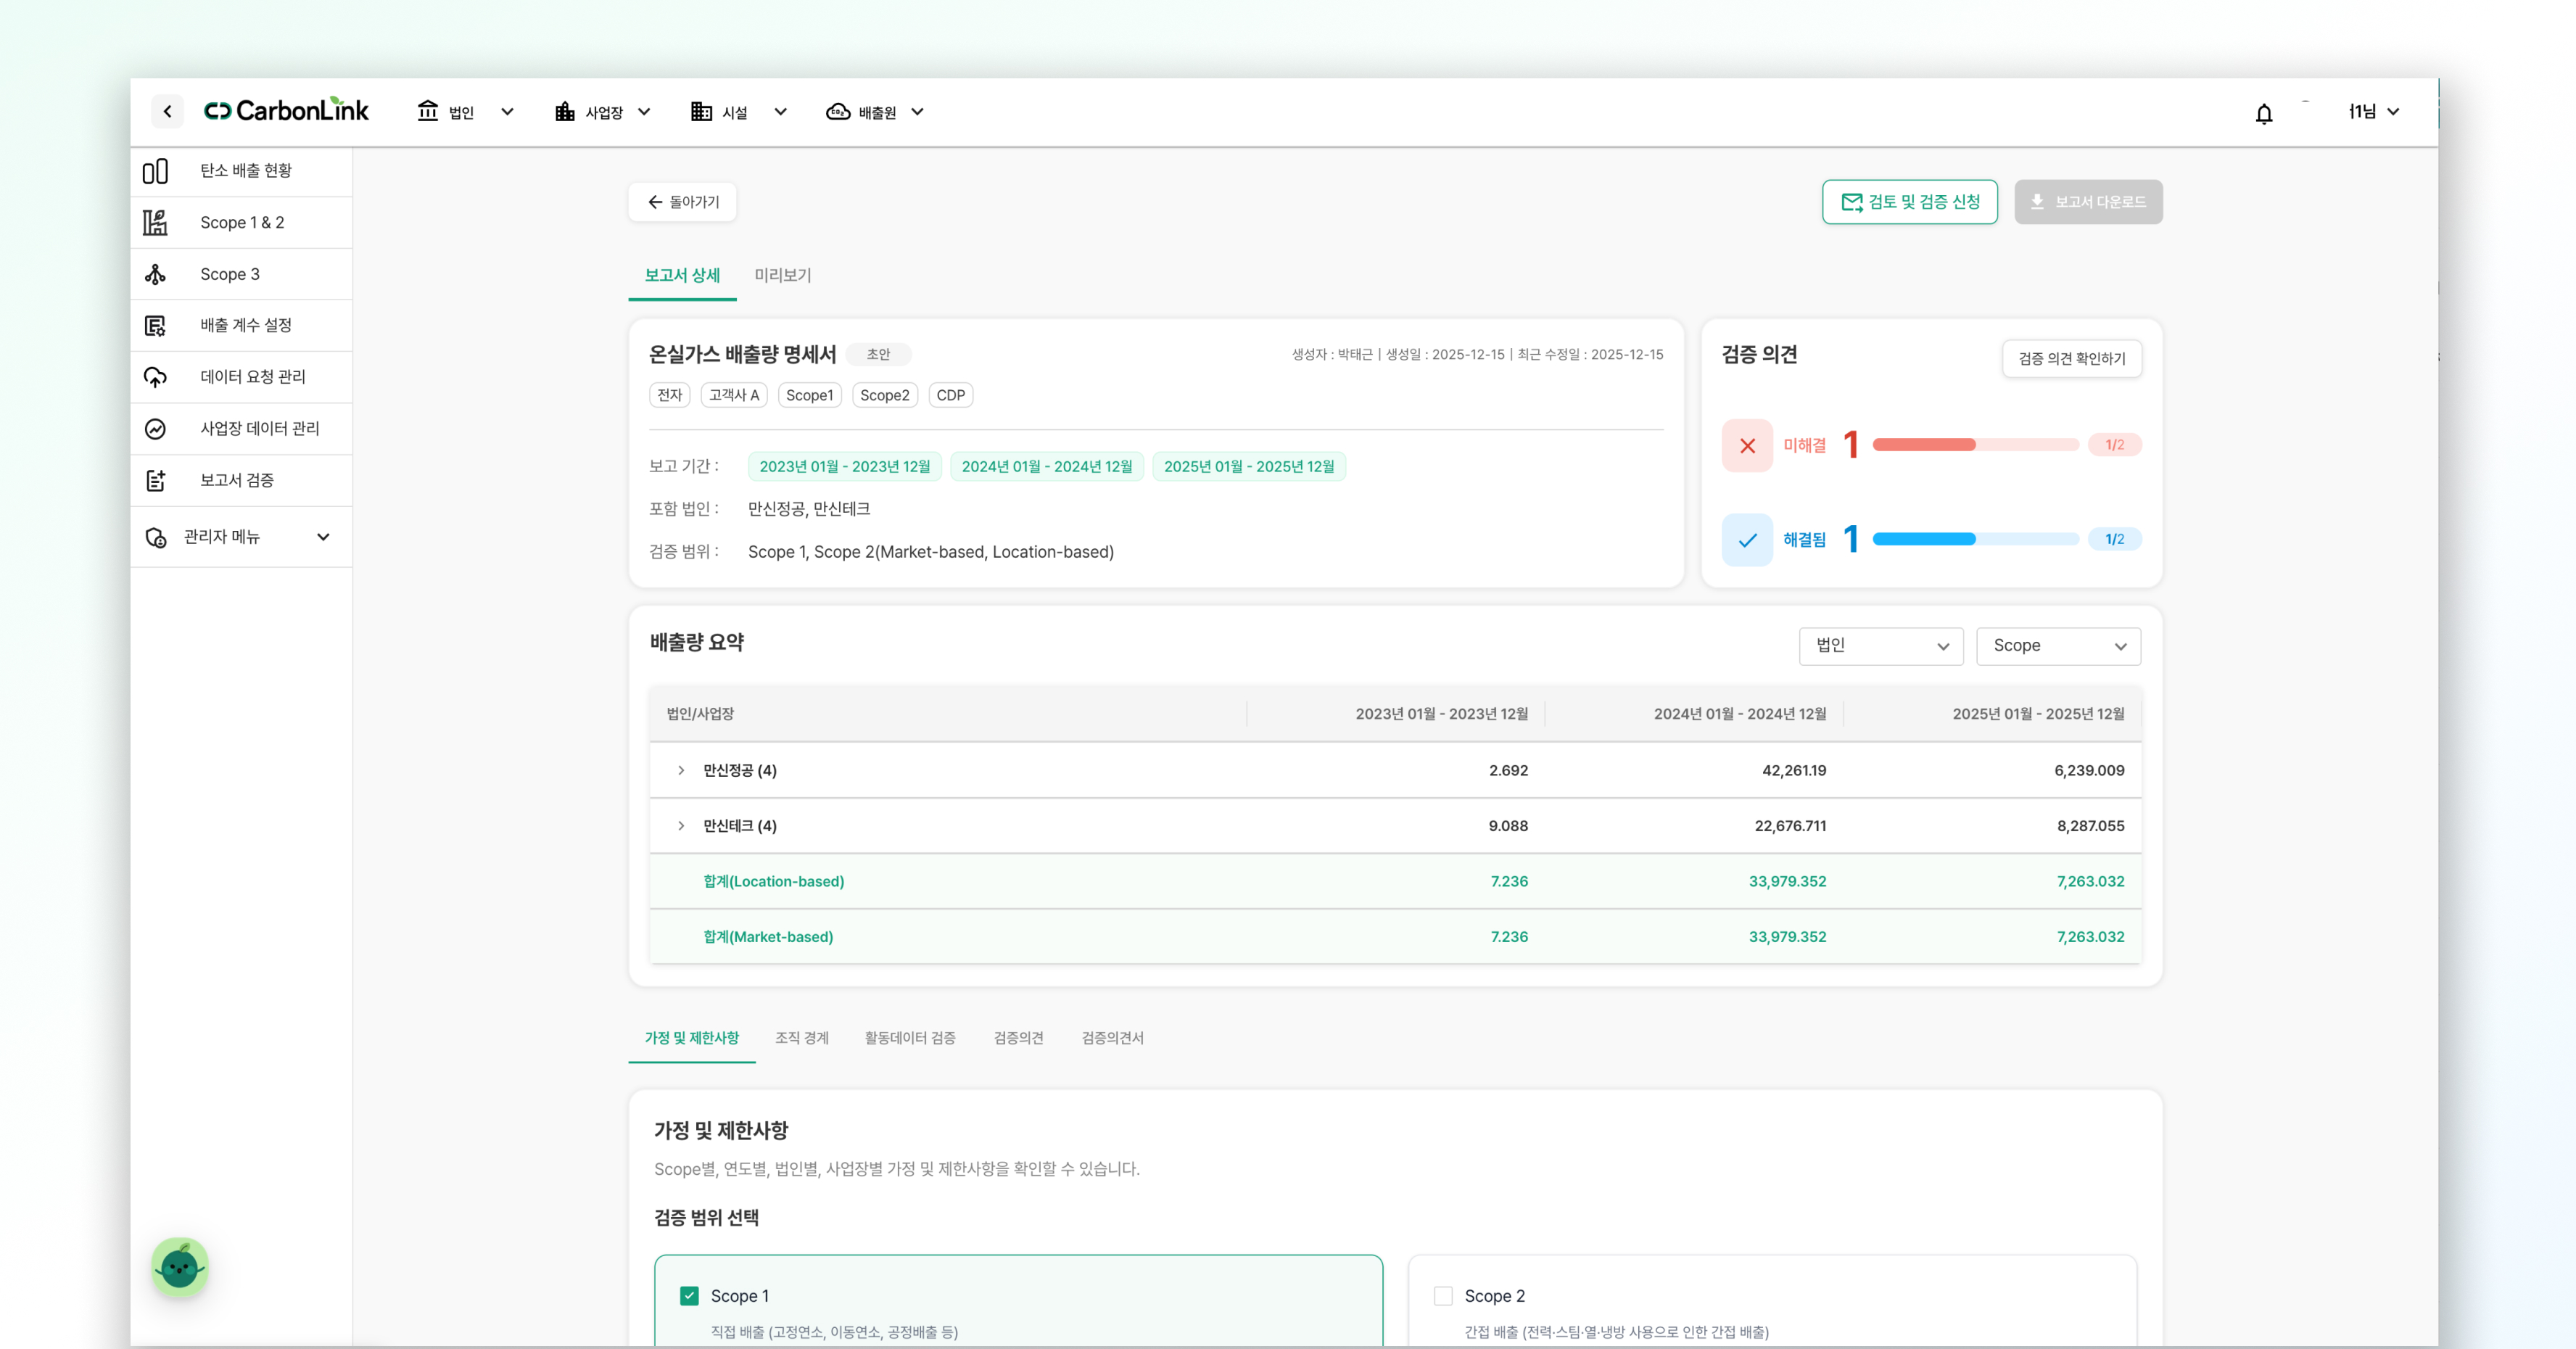
Task: Open 배출 계수 설정 menu item
Action: click(x=241, y=326)
